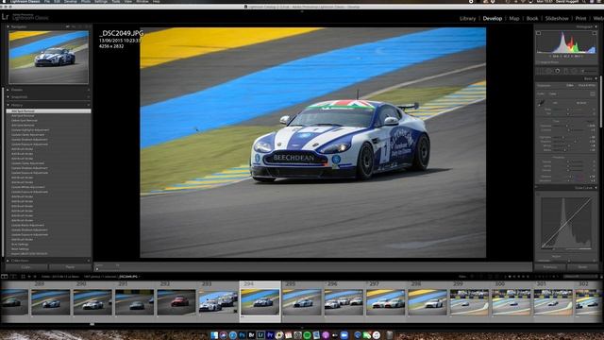Click the Highlights slider

[569, 137]
